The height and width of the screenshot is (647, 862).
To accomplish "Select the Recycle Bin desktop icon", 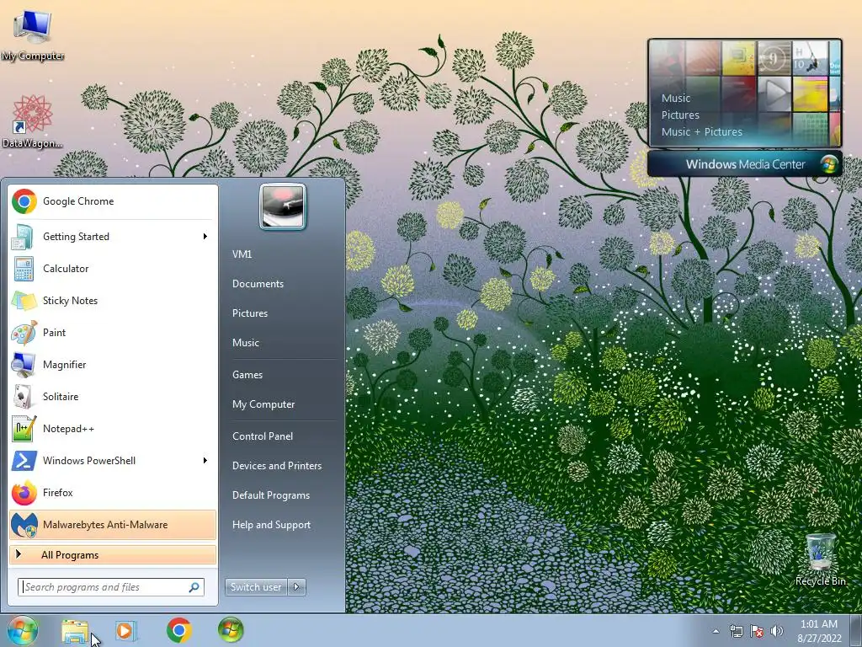I will [x=820, y=559].
